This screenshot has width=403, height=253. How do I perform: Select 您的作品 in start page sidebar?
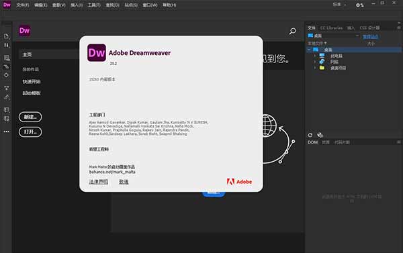[x=31, y=69]
